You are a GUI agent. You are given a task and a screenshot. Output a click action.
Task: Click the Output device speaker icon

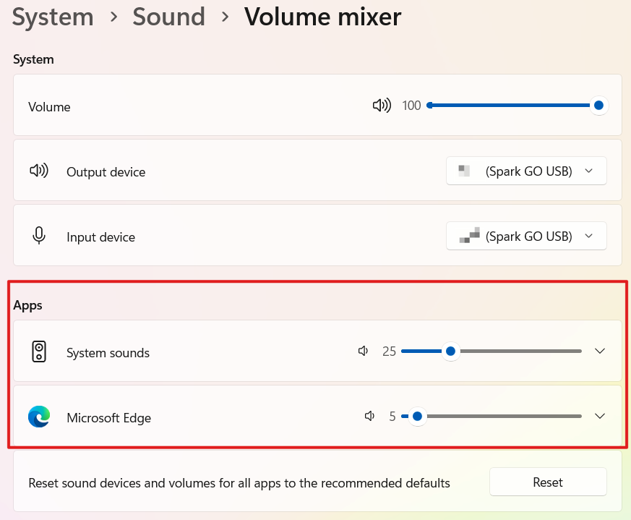[39, 171]
